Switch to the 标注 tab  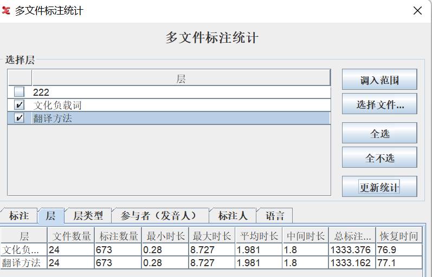click(x=19, y=216)
